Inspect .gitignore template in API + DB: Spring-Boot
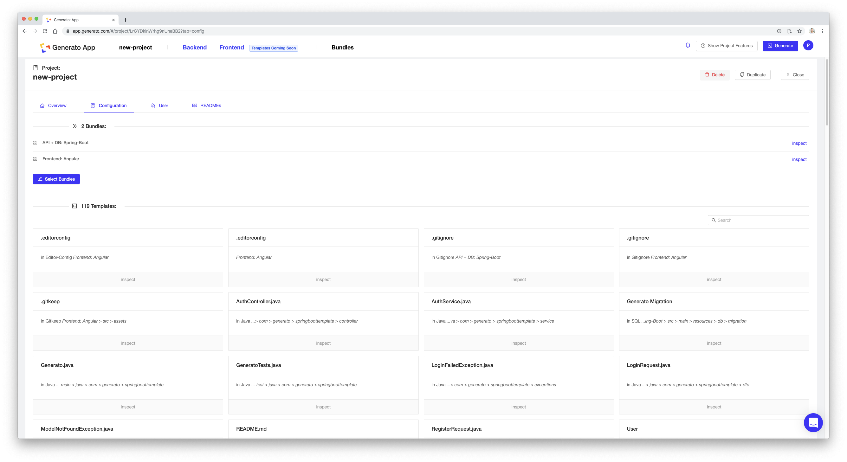 point(519,279)
